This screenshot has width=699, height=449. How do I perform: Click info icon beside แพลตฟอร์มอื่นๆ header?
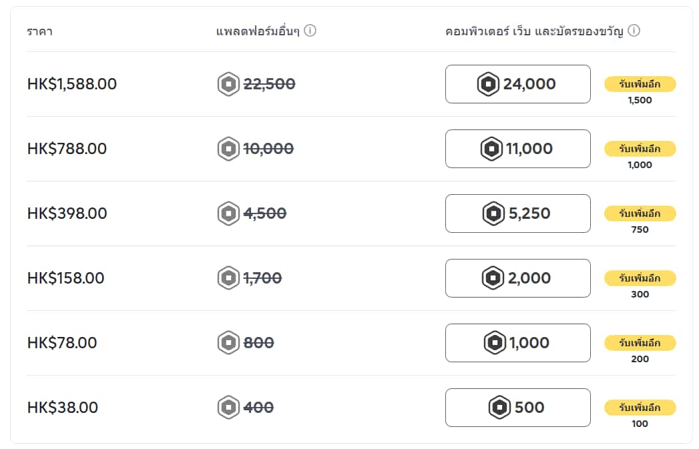pos(310,31)
